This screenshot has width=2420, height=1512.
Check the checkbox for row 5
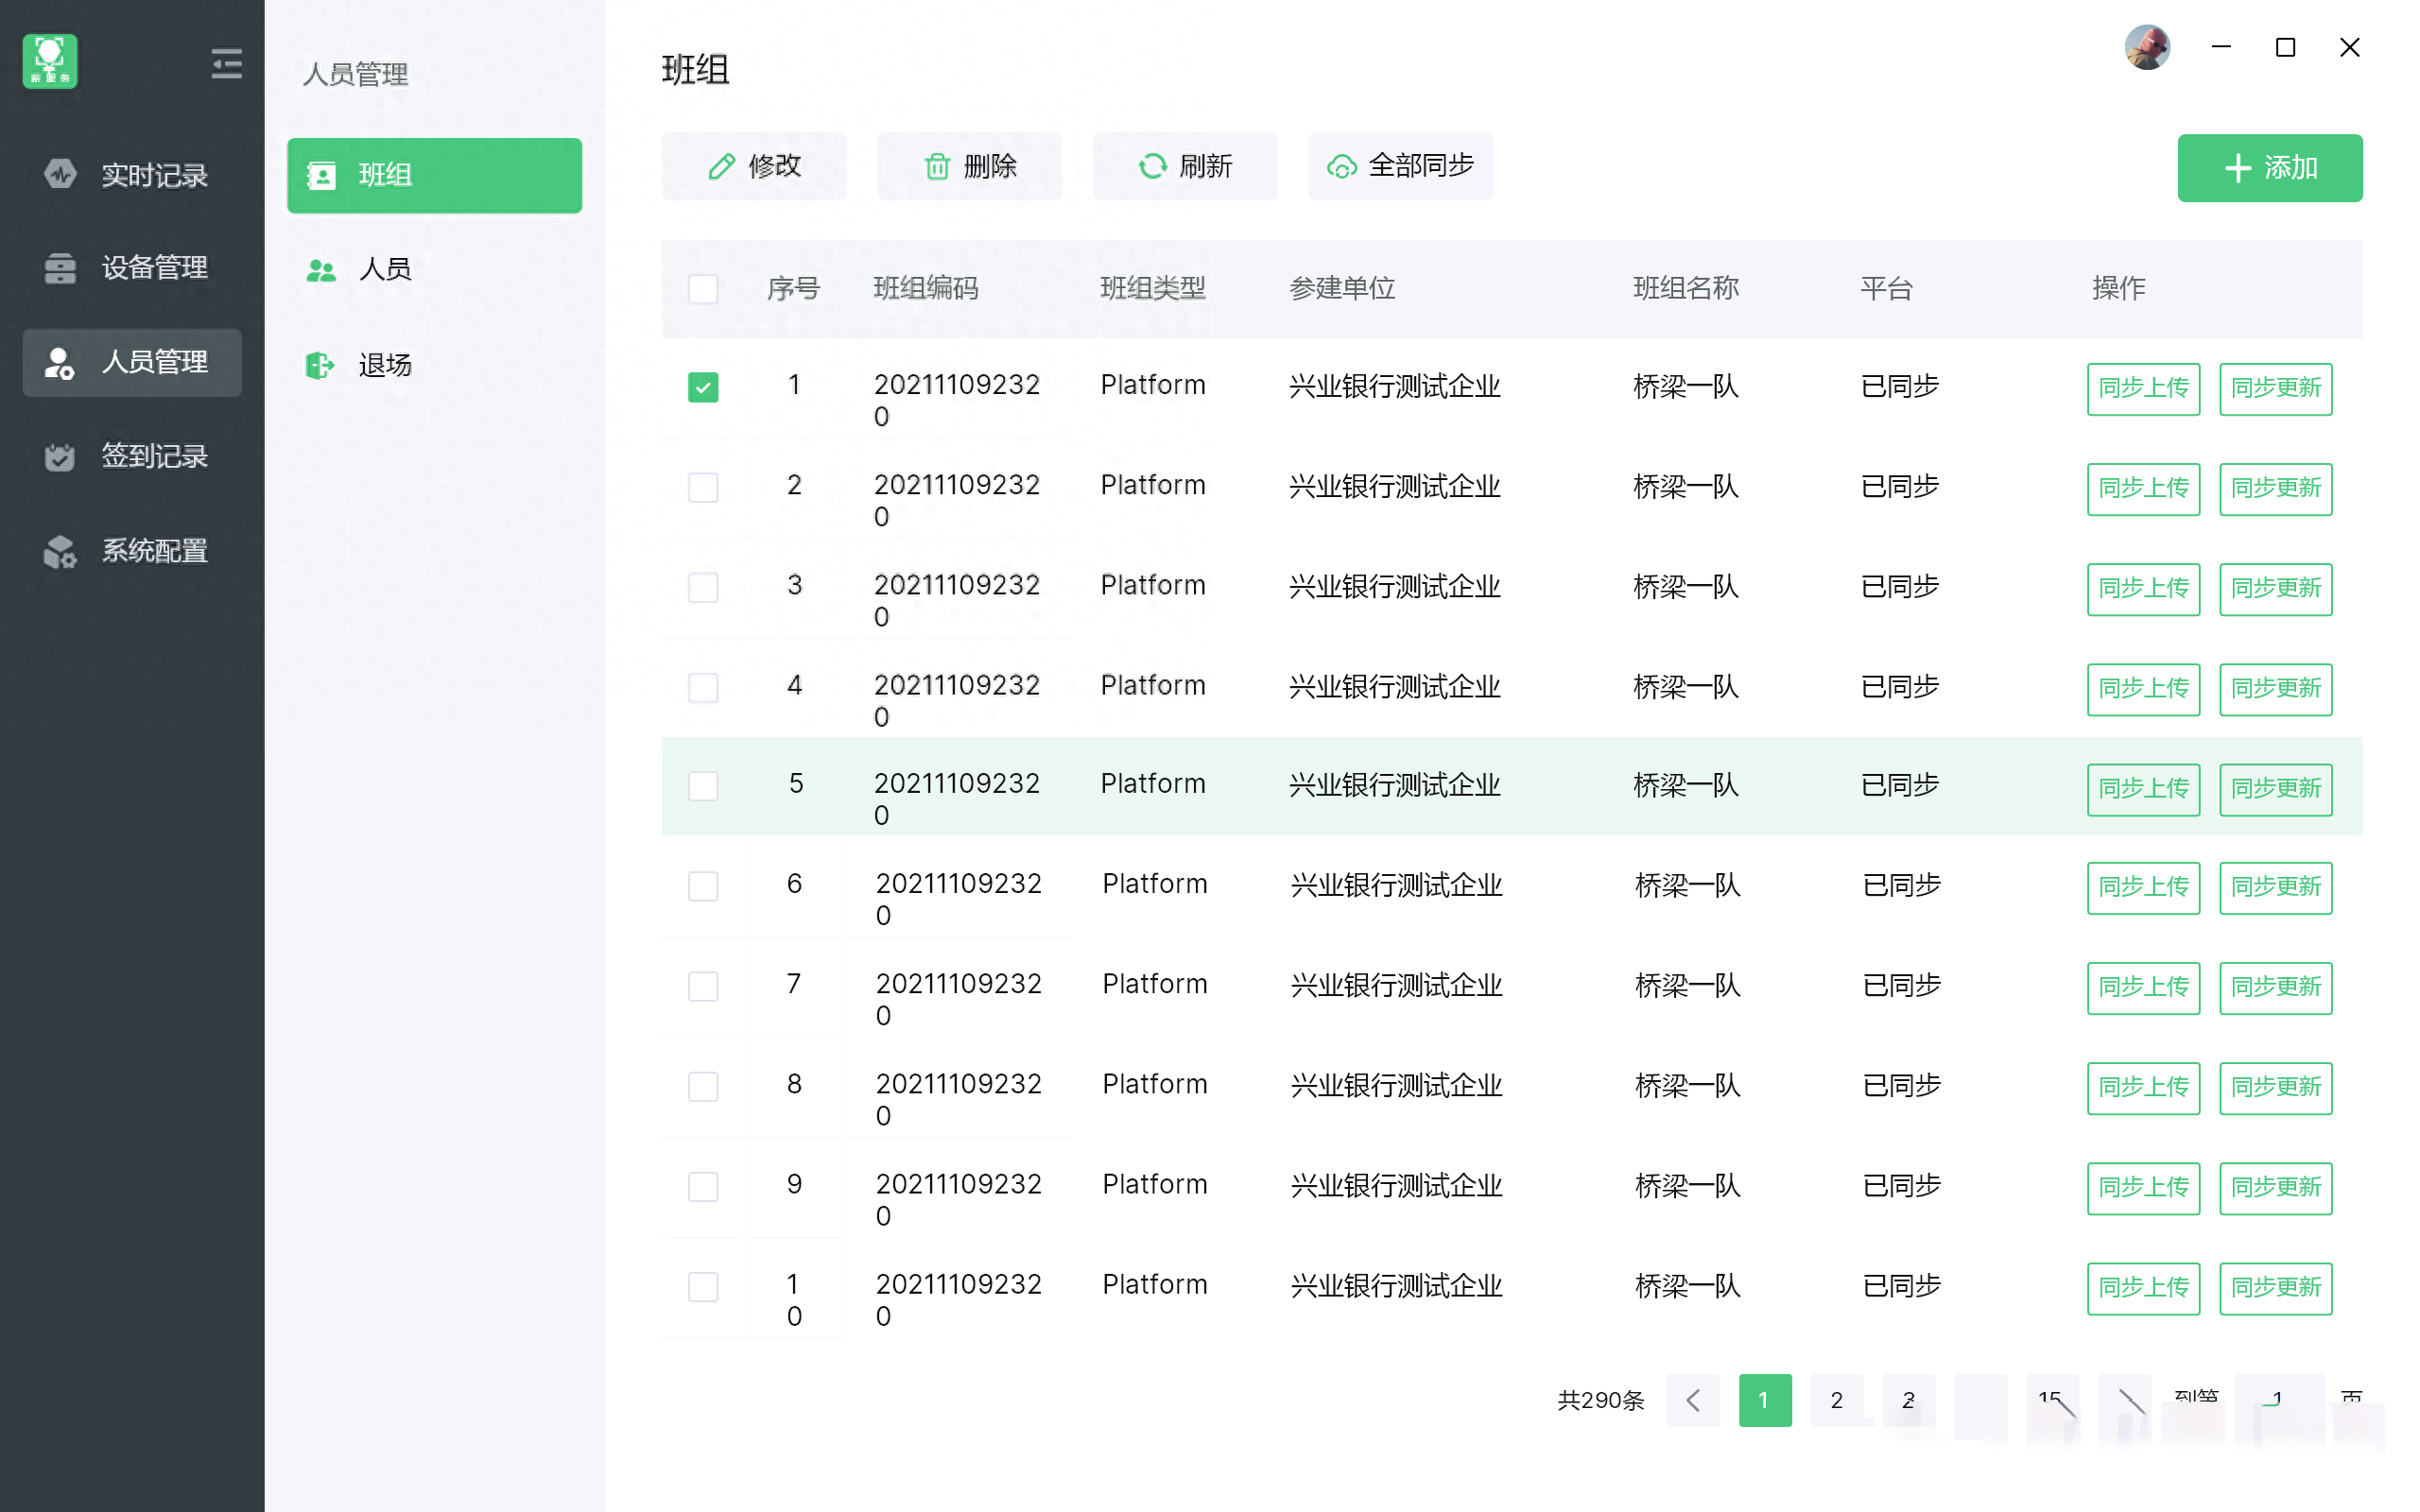tap(703, 786)
